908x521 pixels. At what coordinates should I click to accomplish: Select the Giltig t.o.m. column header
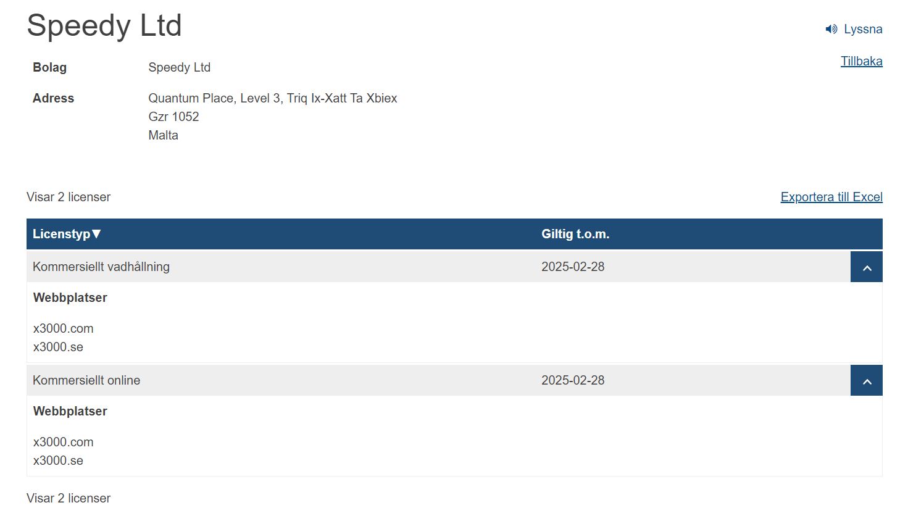(x=575, y=234)
